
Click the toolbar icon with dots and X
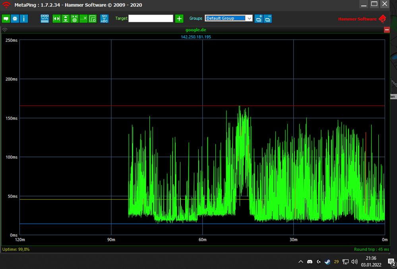pos(83,19)
